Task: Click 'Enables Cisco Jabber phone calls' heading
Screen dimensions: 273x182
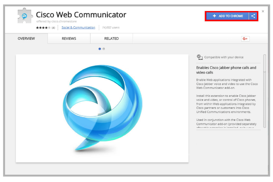Action: point(226,70)
